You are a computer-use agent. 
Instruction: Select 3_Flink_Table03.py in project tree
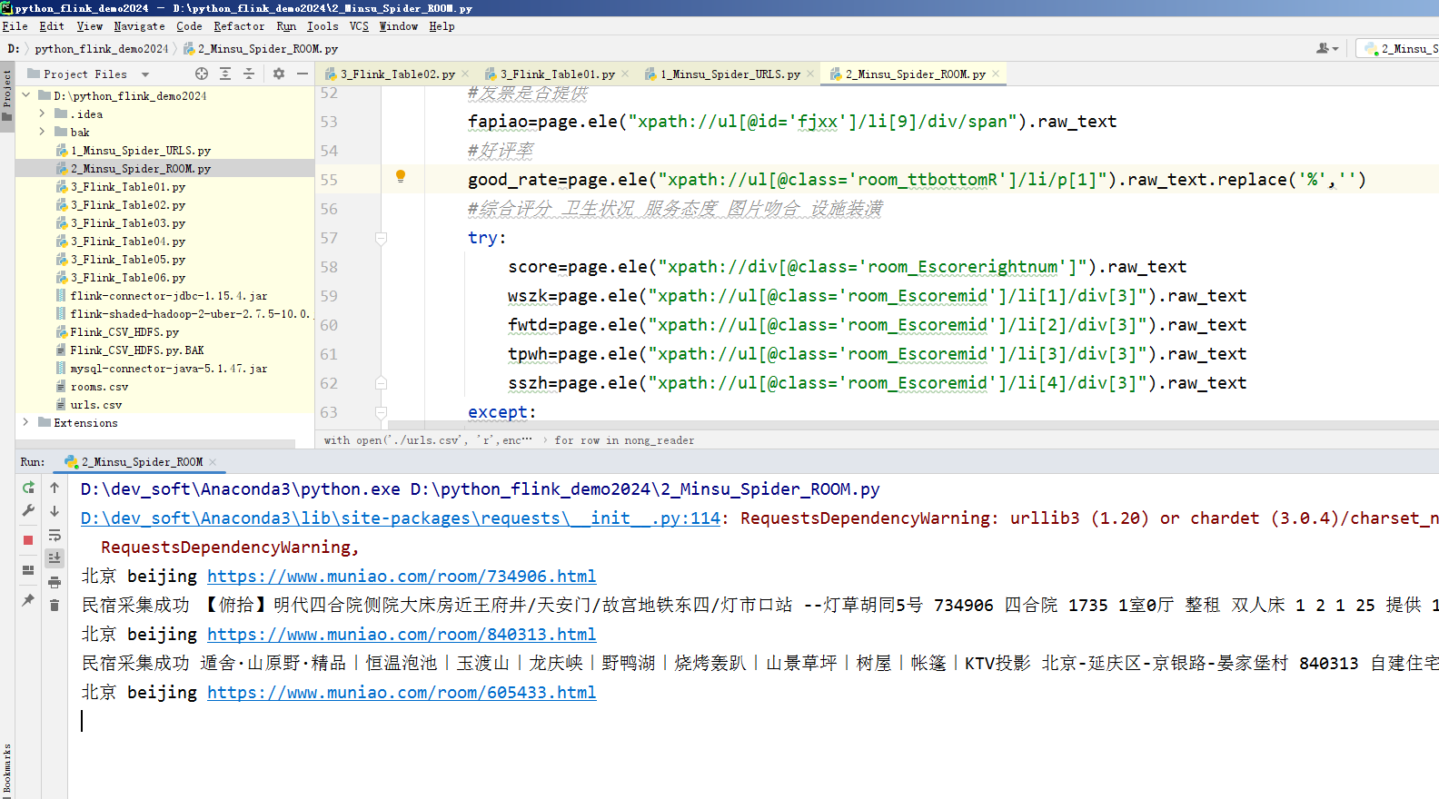(x=128, y=222)
